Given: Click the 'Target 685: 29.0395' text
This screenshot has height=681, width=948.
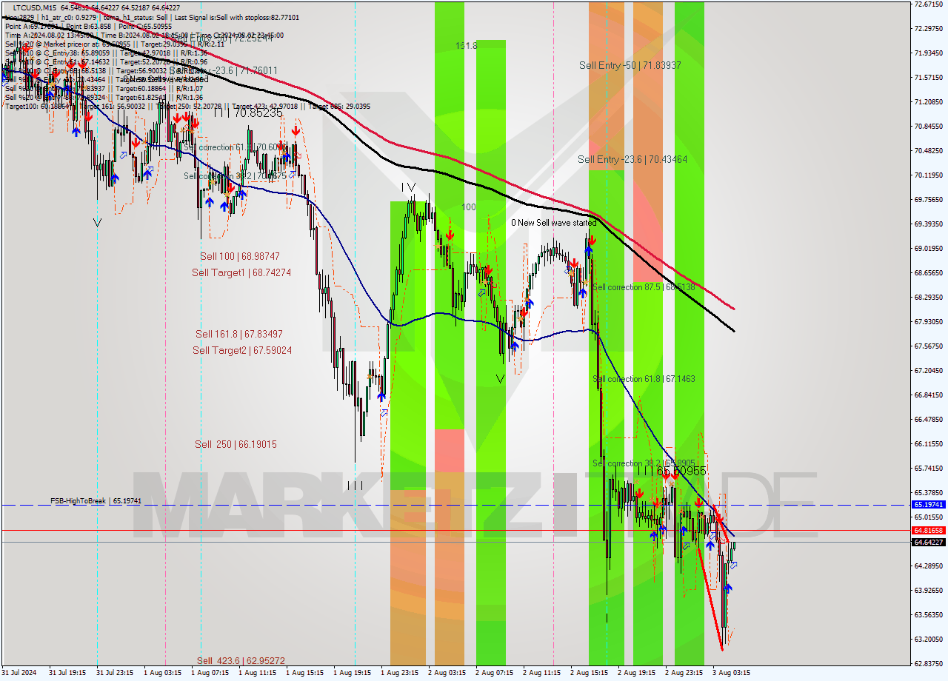Looking at the screenshot, I should [x=339, y=106].
